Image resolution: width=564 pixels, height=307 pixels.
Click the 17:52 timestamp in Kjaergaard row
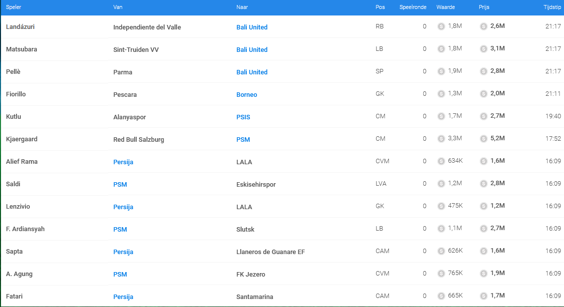pos(553,139)
